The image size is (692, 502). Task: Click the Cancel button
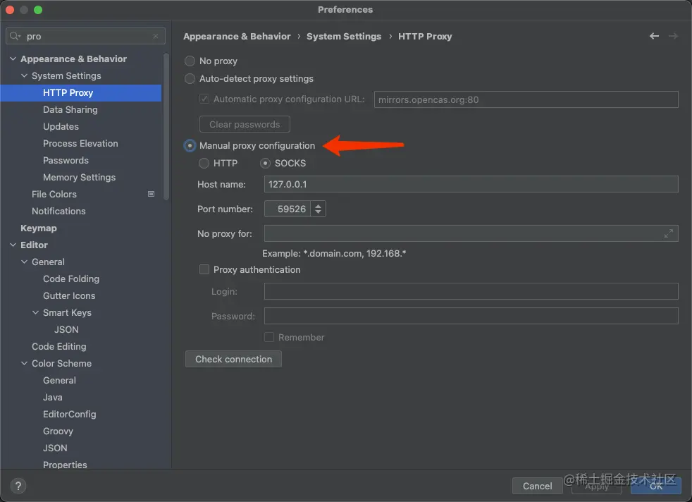tap(537, 486)
